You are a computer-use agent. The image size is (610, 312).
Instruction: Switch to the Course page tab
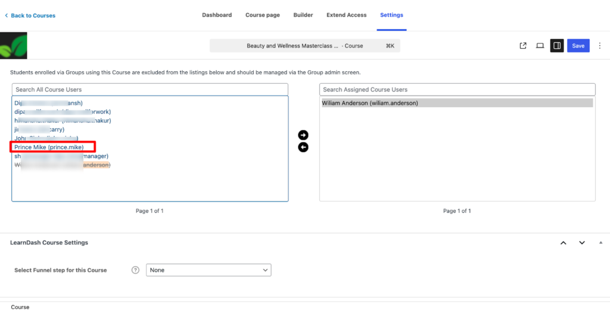click(x=263, y=15)
